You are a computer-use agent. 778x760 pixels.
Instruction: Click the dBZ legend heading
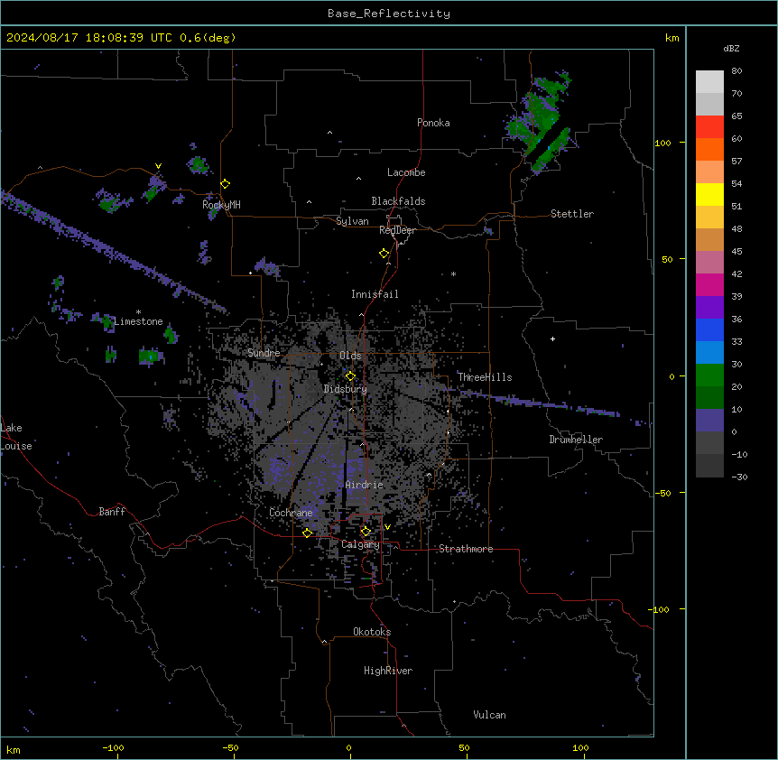[x=731, y=48]
